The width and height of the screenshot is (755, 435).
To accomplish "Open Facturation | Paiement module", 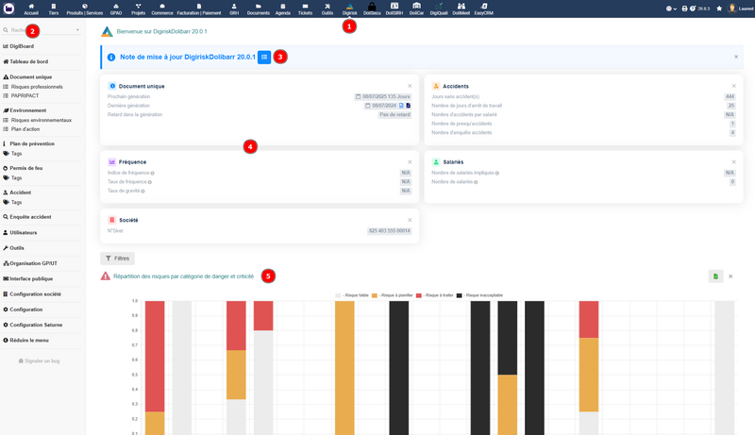I will [199, 8].
